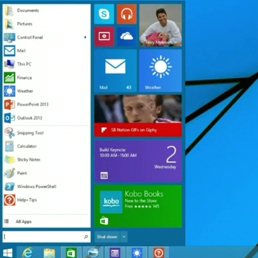Open the Weather sun live tile

click(x=161, y=71)
